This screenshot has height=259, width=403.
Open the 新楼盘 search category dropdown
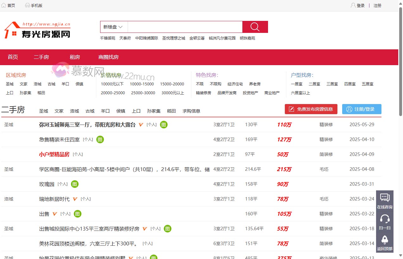(x=113, y=27)
